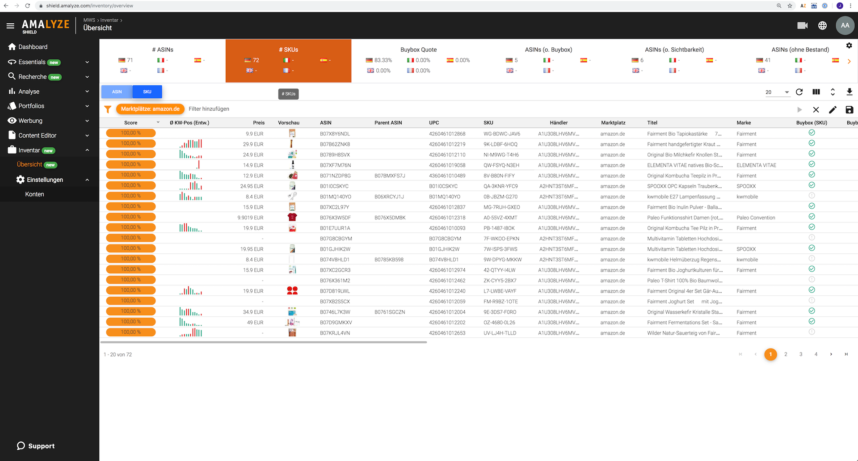Toggle row height expand icon
Viewport: 858px width, 461px height.
833,92
